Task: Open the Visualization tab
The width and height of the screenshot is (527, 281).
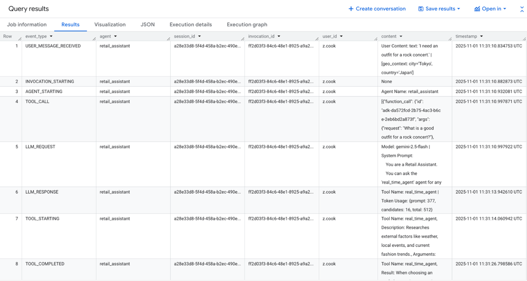Action: pos(110,25)
